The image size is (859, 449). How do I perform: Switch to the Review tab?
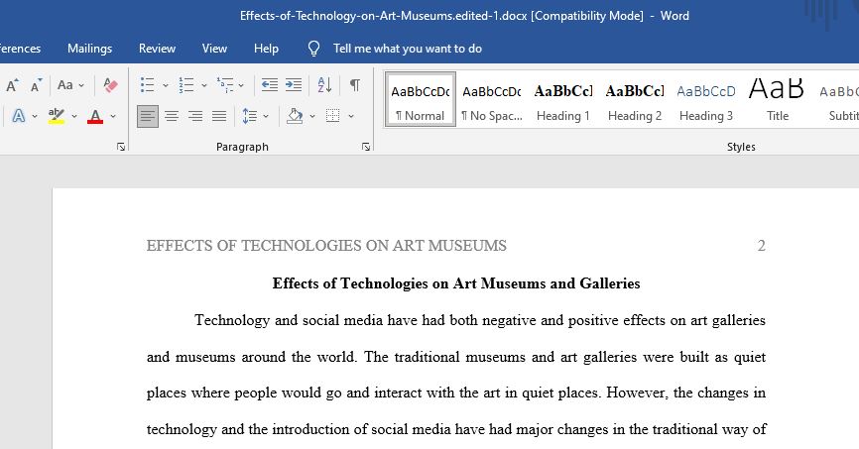(x=158, y=49)
